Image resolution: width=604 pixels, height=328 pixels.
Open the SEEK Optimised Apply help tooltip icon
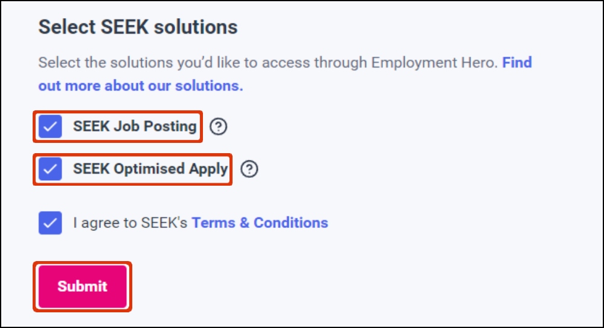[x=249, y=169]
